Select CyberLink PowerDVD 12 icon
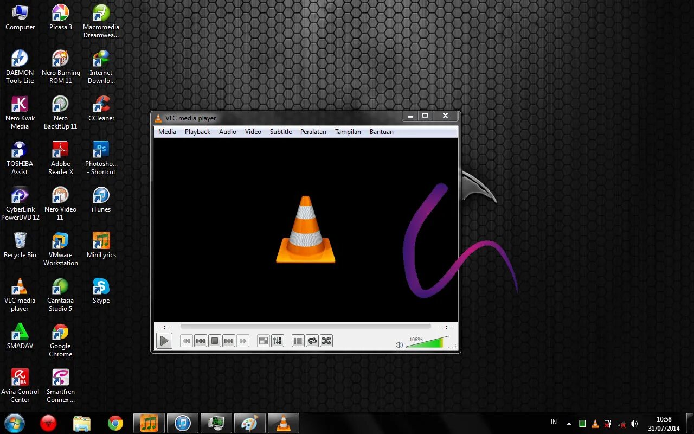Image resolution: width=694 pixels, height=434 pixels. 20,204
